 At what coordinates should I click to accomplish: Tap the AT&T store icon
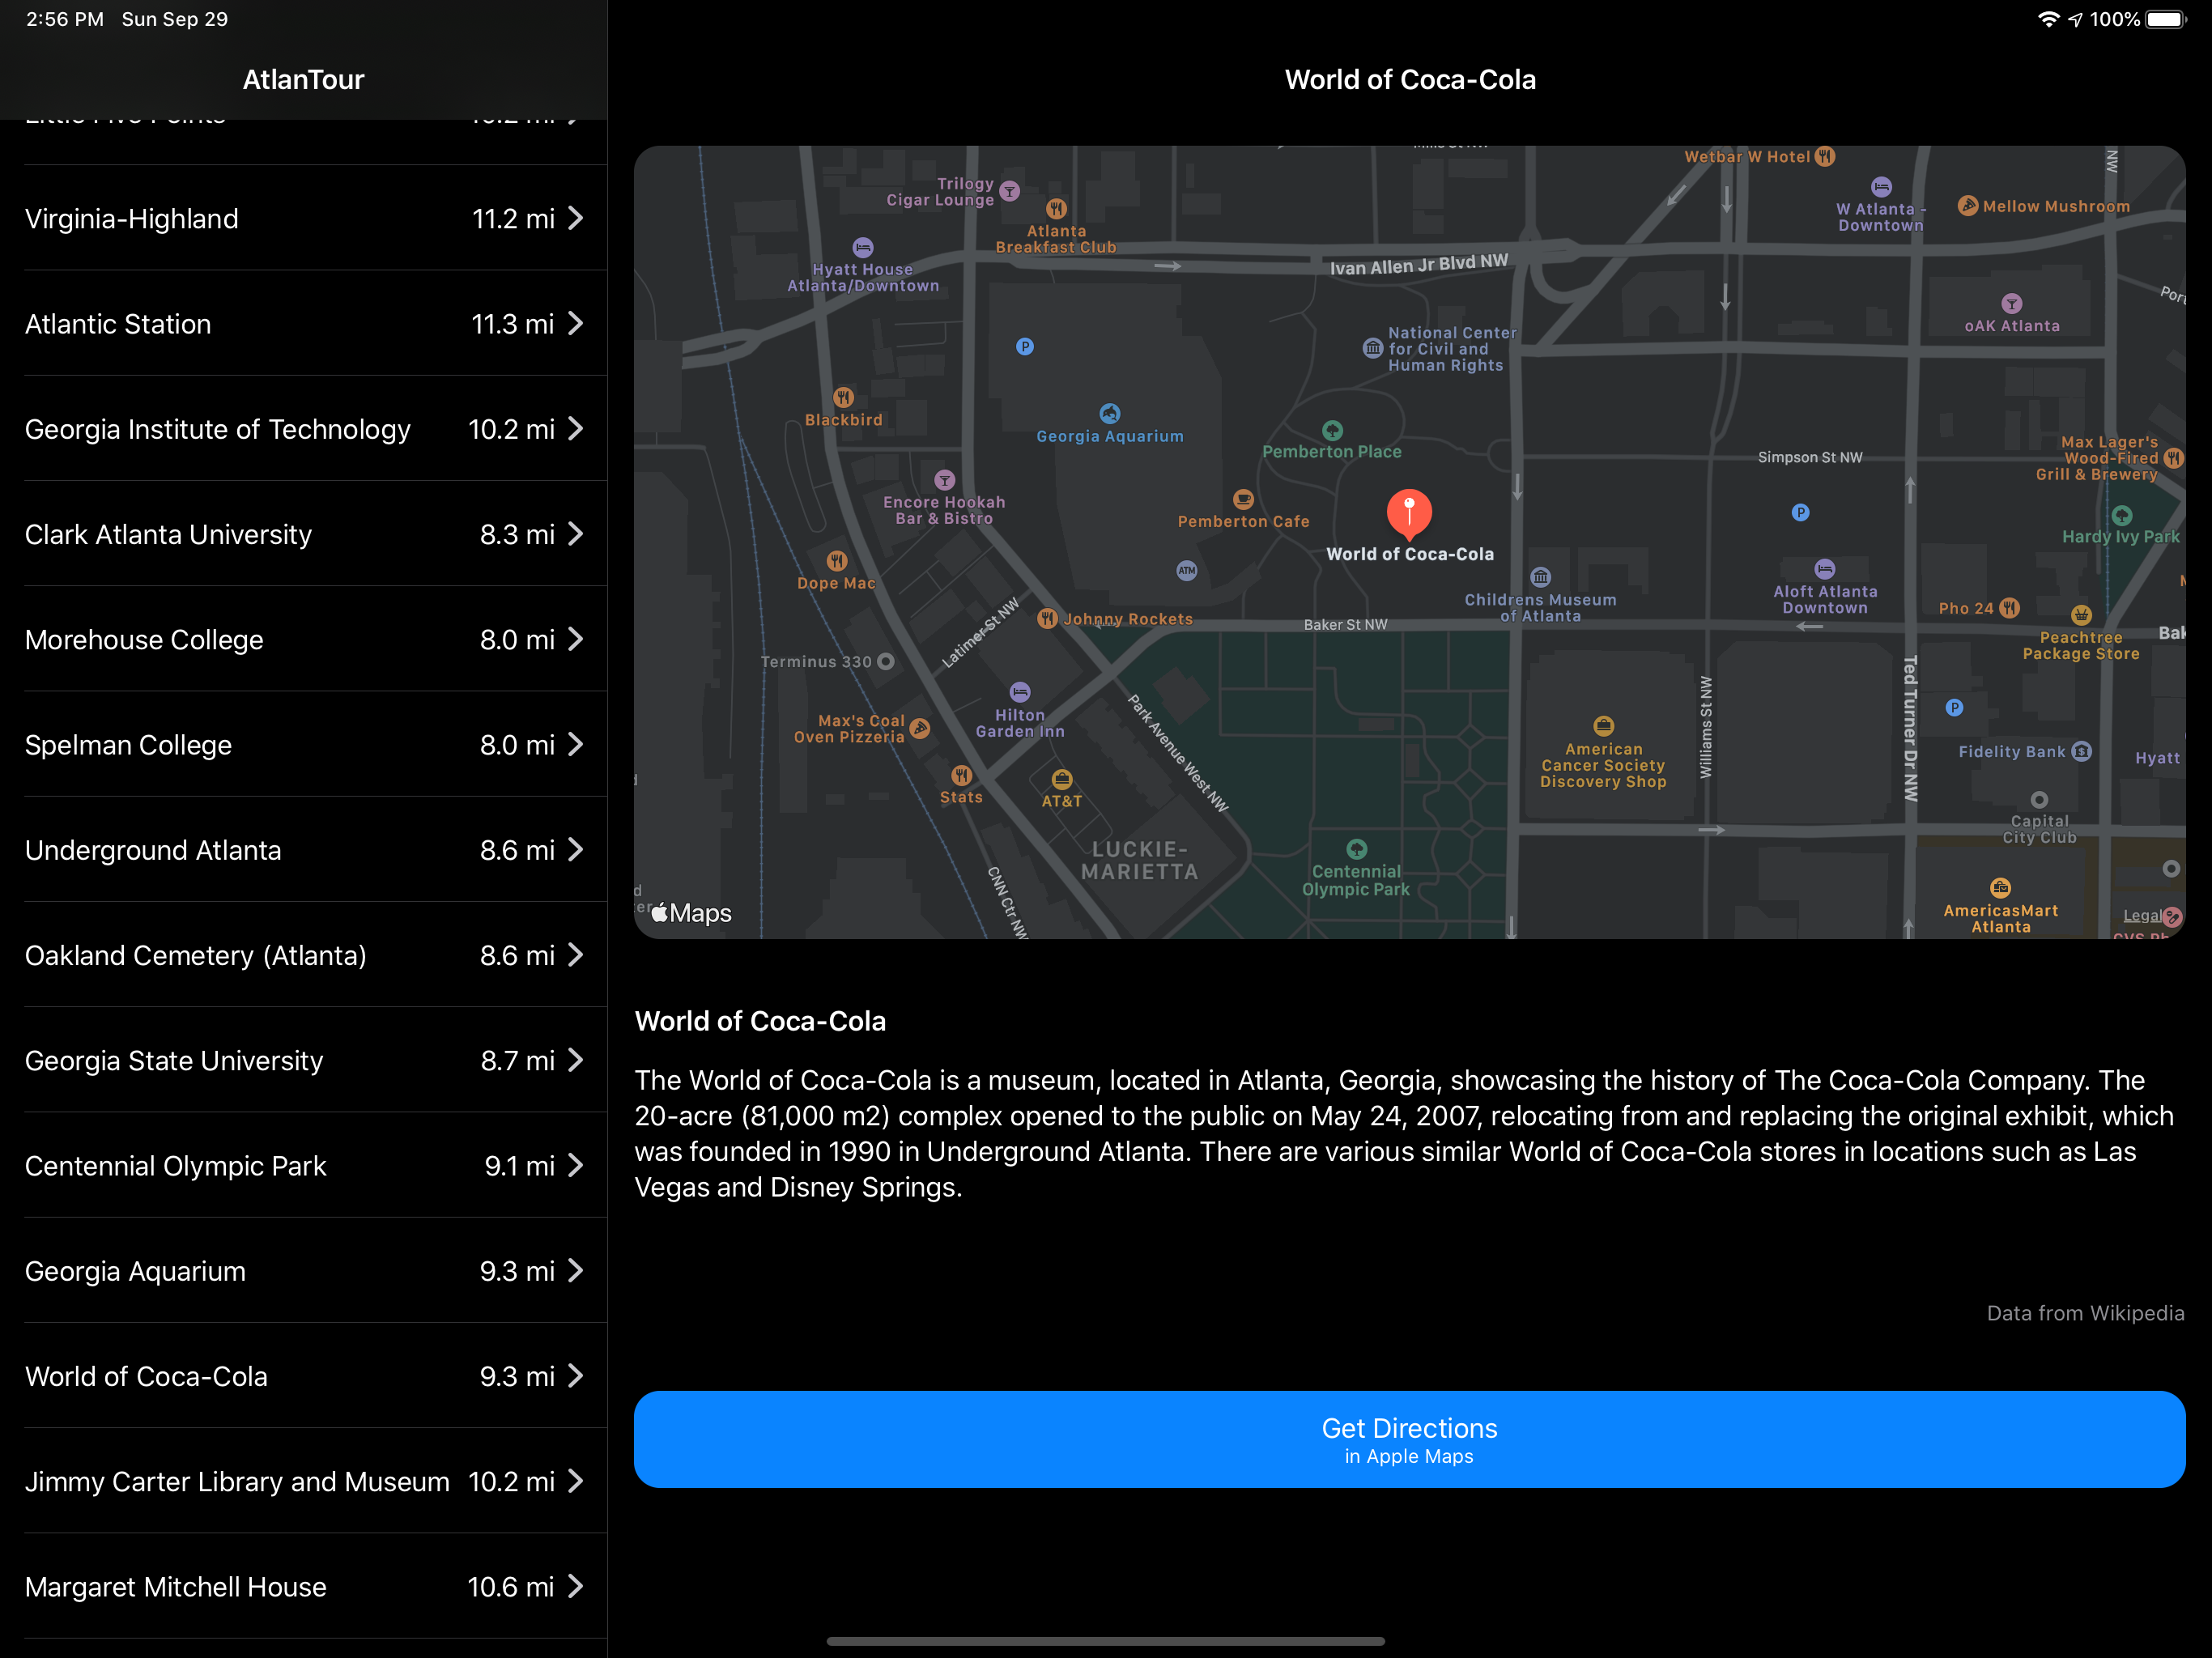1062,779
